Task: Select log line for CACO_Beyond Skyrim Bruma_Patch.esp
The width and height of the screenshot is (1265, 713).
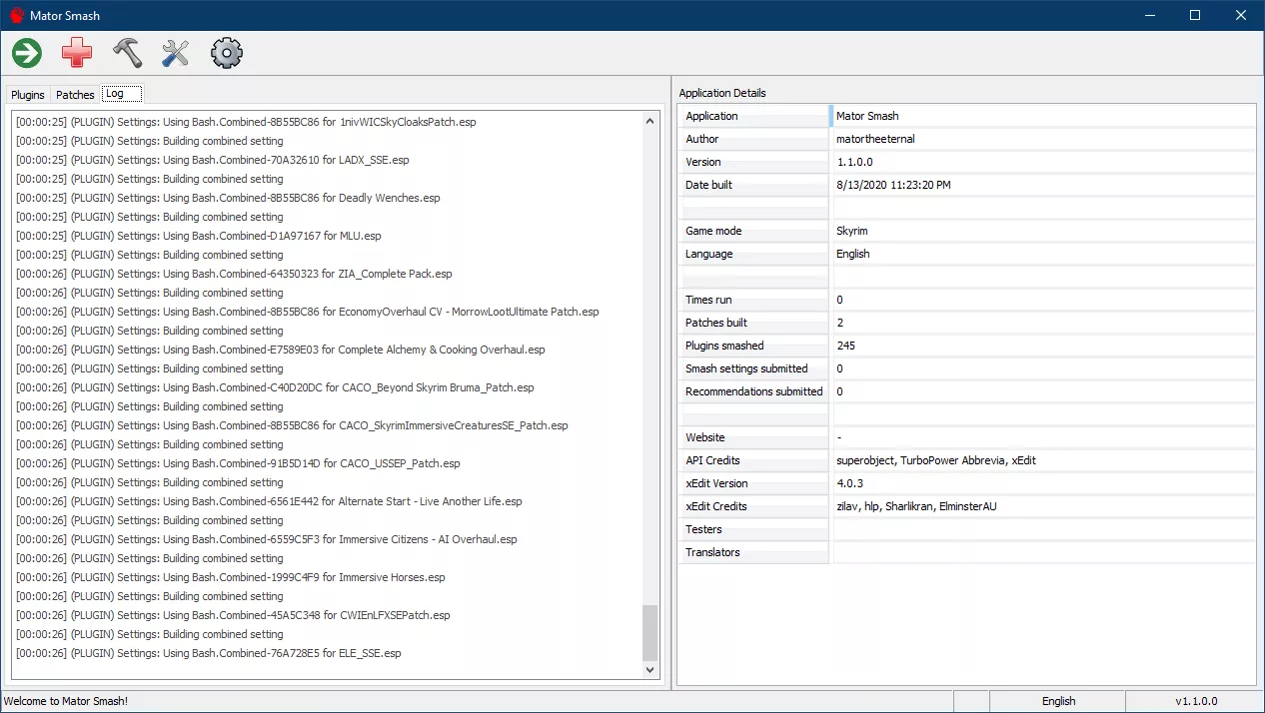Action: pyautogui.click(x=275, y=387)
